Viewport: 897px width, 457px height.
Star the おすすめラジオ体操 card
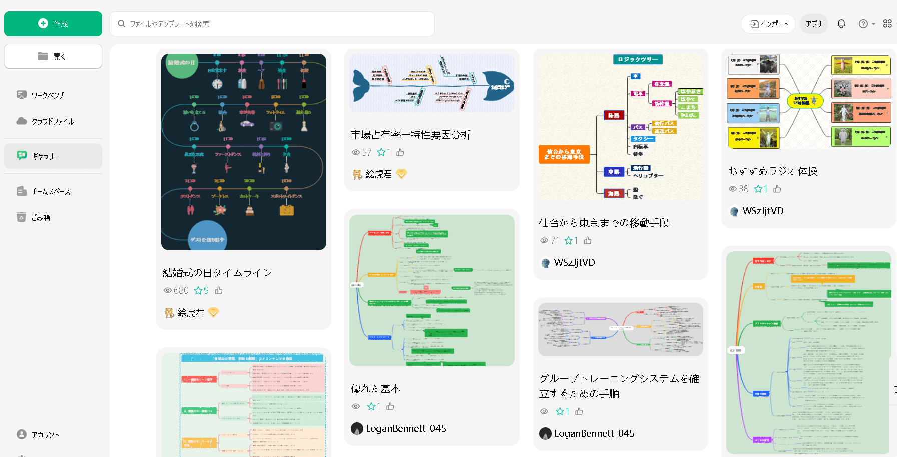(x=758, y=189)
